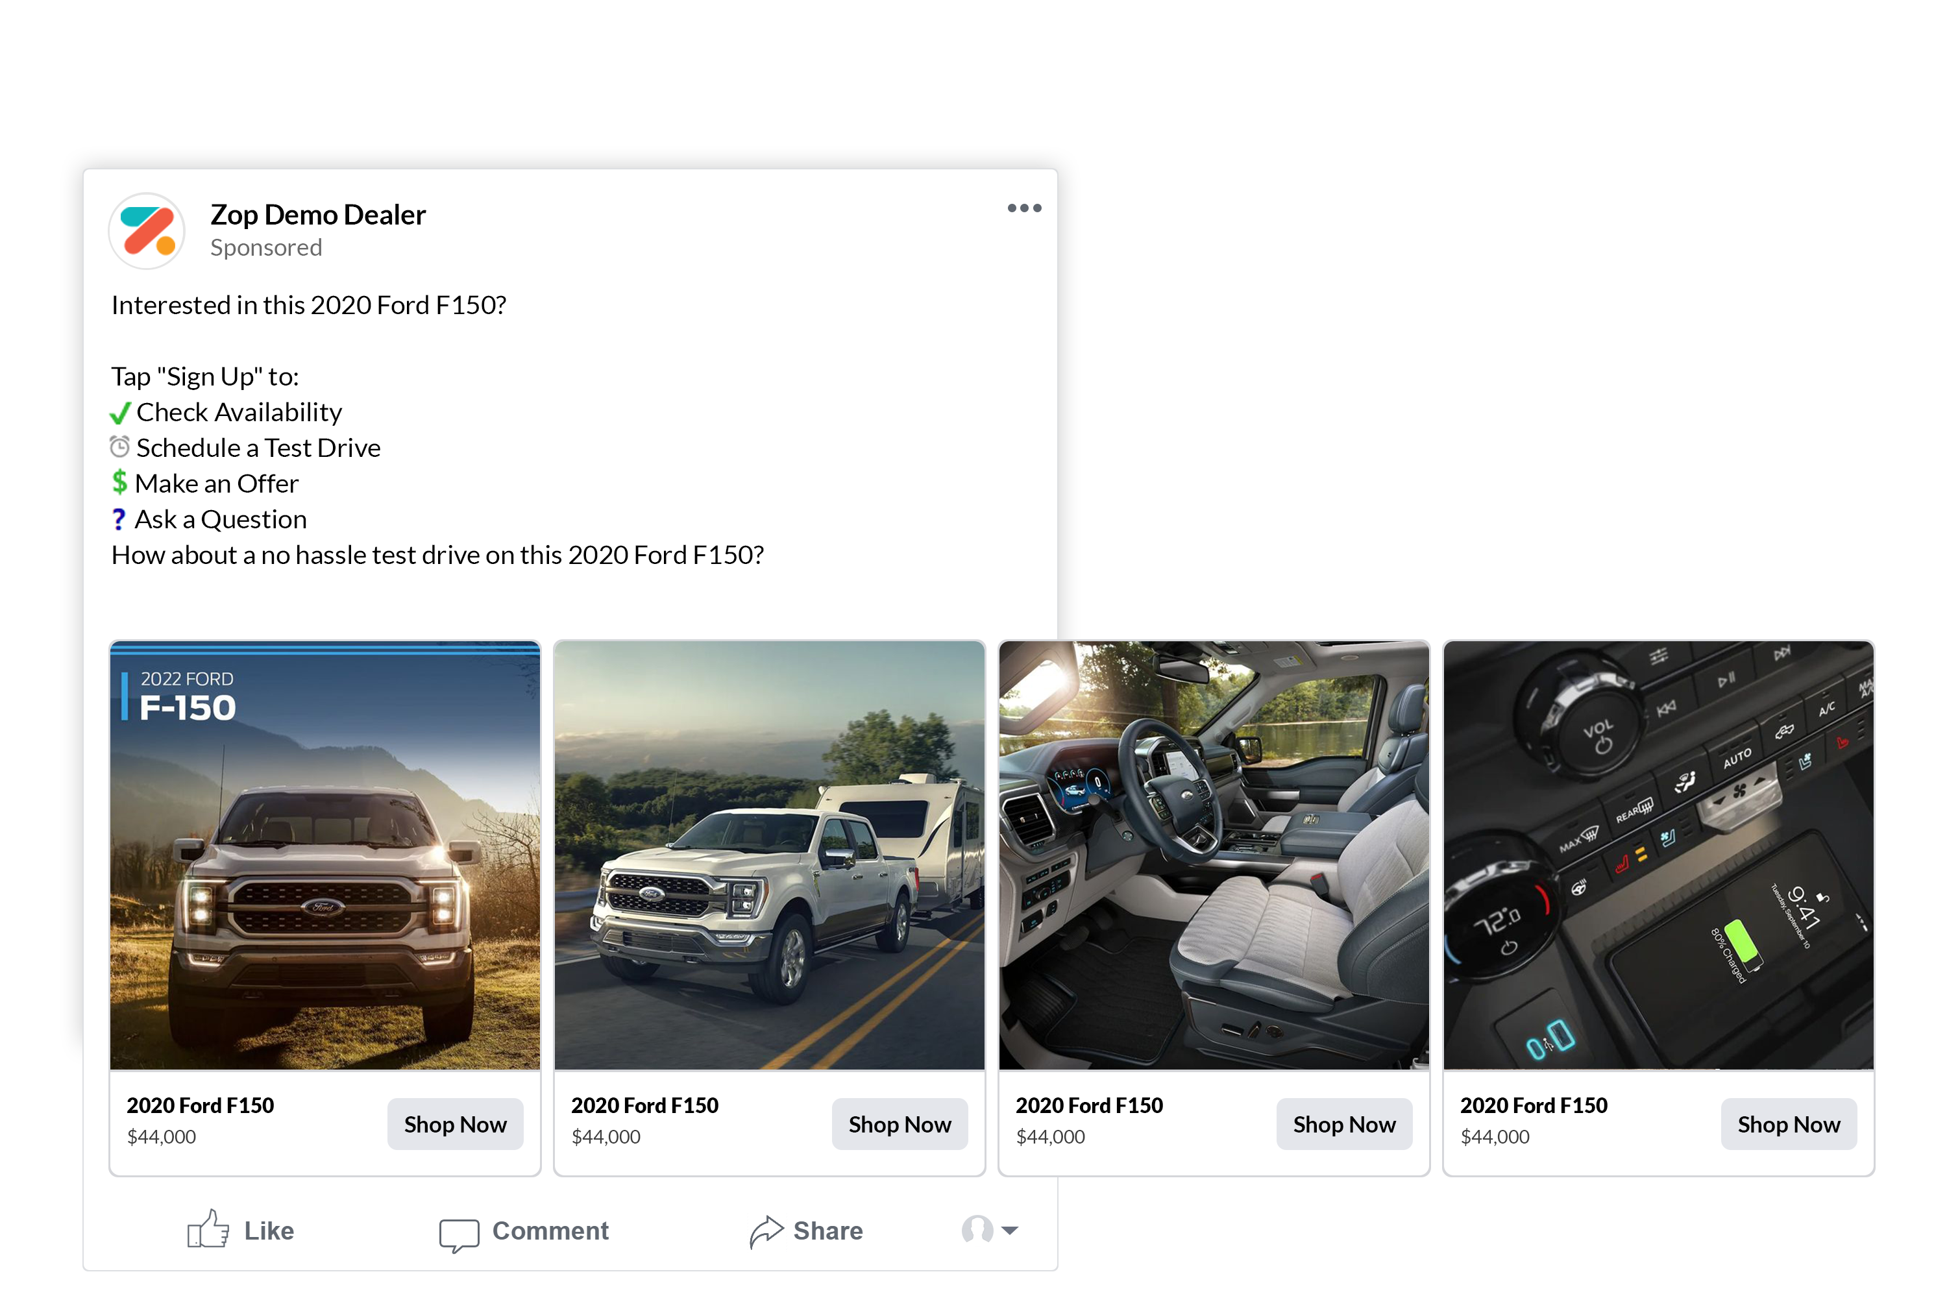
Task: Click the Zop Demo Dealer logo avatar
Action: (x=147, y=231)
